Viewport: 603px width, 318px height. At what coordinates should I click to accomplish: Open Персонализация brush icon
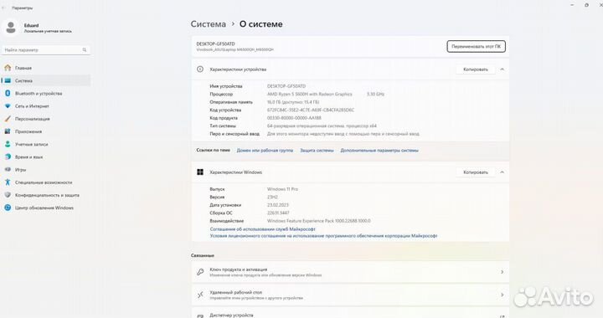[x=8, y=119]
